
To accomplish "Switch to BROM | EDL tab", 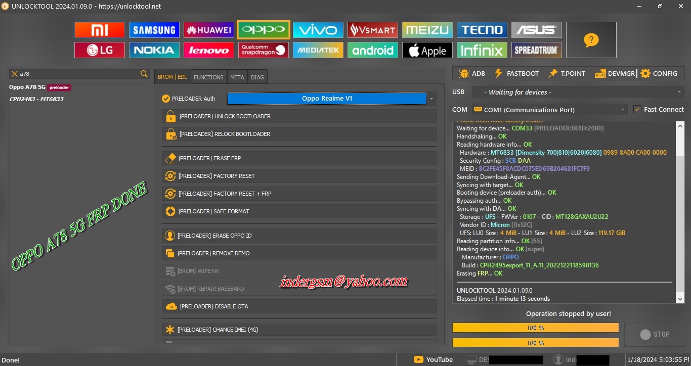I will (x=172, y=77).
